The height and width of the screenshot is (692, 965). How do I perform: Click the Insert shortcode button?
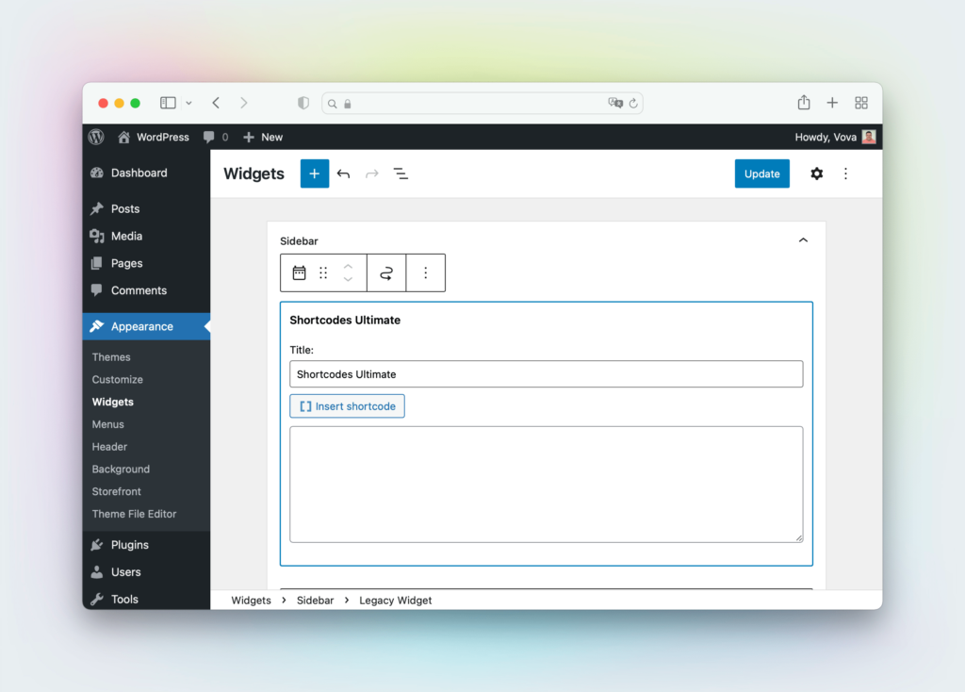click(x=347, y=406)
